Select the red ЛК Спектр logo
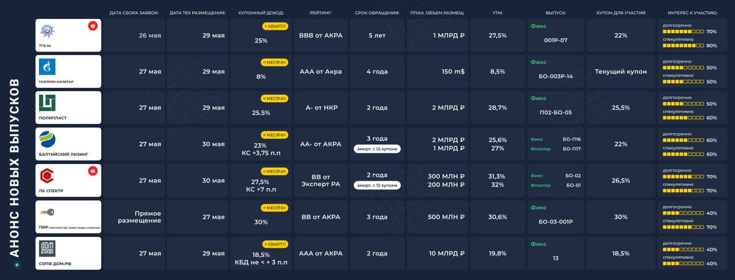735x280 pixels. 47,176
